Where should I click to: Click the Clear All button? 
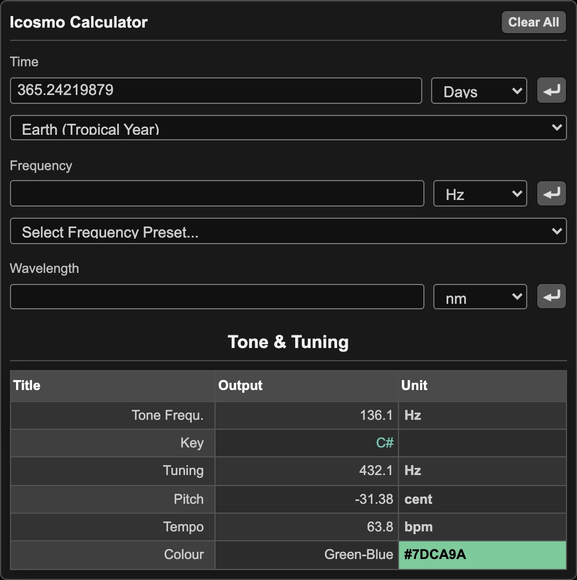tap(533, 22)
